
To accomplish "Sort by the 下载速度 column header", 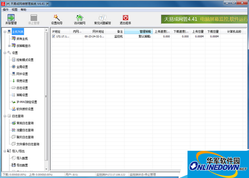I will [181, 32].
